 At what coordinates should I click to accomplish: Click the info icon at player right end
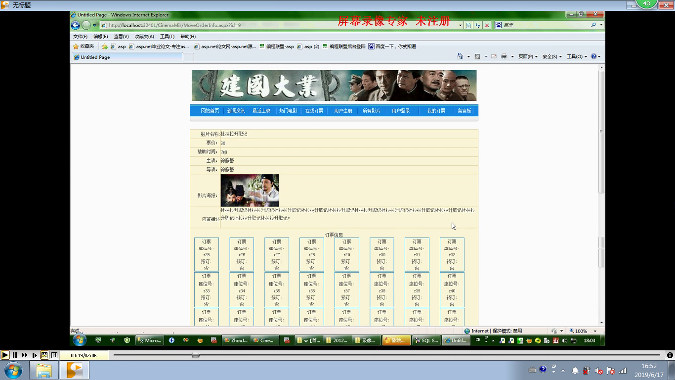[x=670, y=355]
